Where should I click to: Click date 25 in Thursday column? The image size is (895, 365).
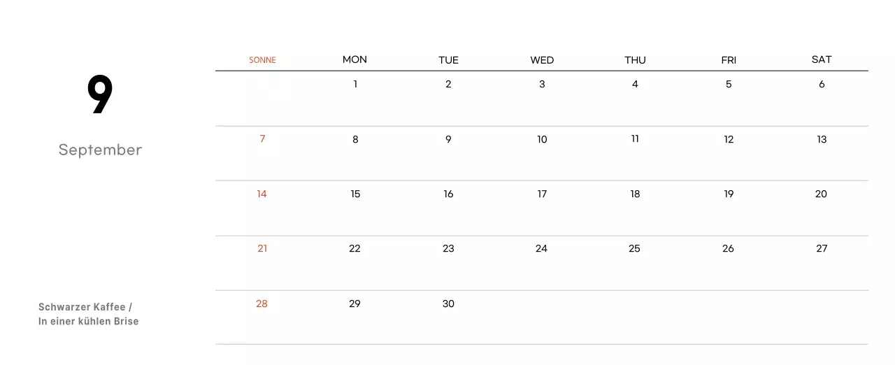[x=634, y=249]
